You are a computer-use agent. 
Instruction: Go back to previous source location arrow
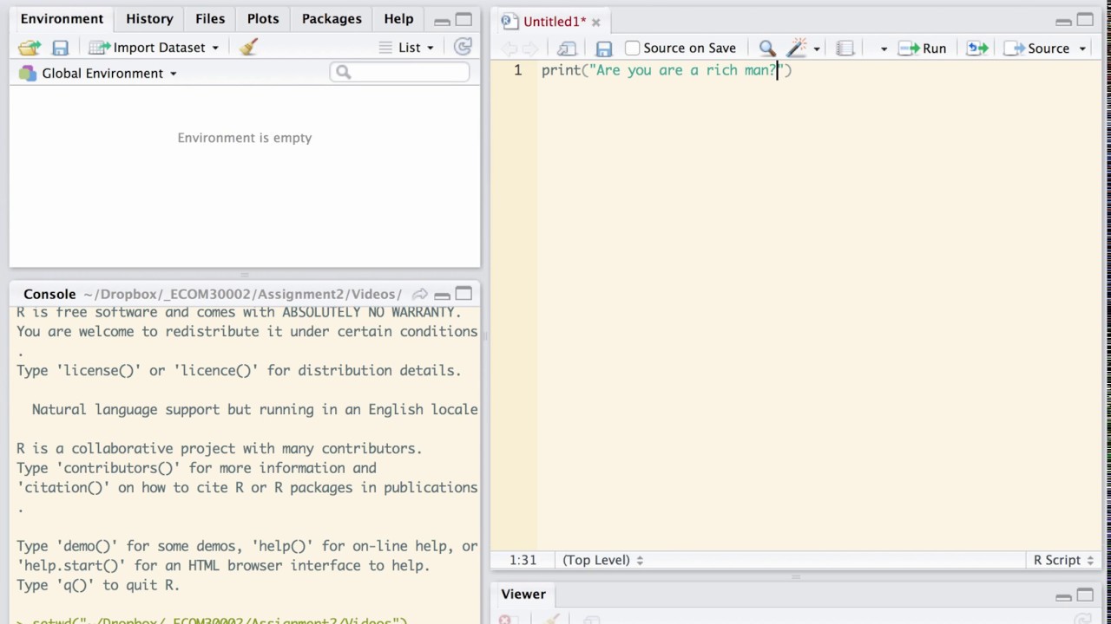509,49
